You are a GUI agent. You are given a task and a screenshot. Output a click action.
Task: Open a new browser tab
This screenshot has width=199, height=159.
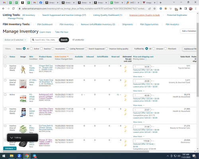click(160, 2)
